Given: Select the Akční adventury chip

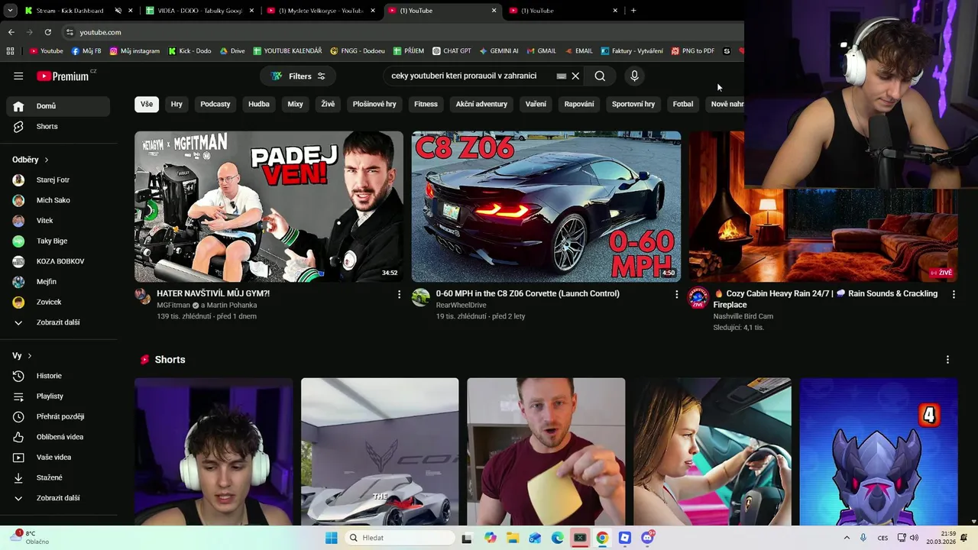Looking at the screenshot, I should point(481,104).
